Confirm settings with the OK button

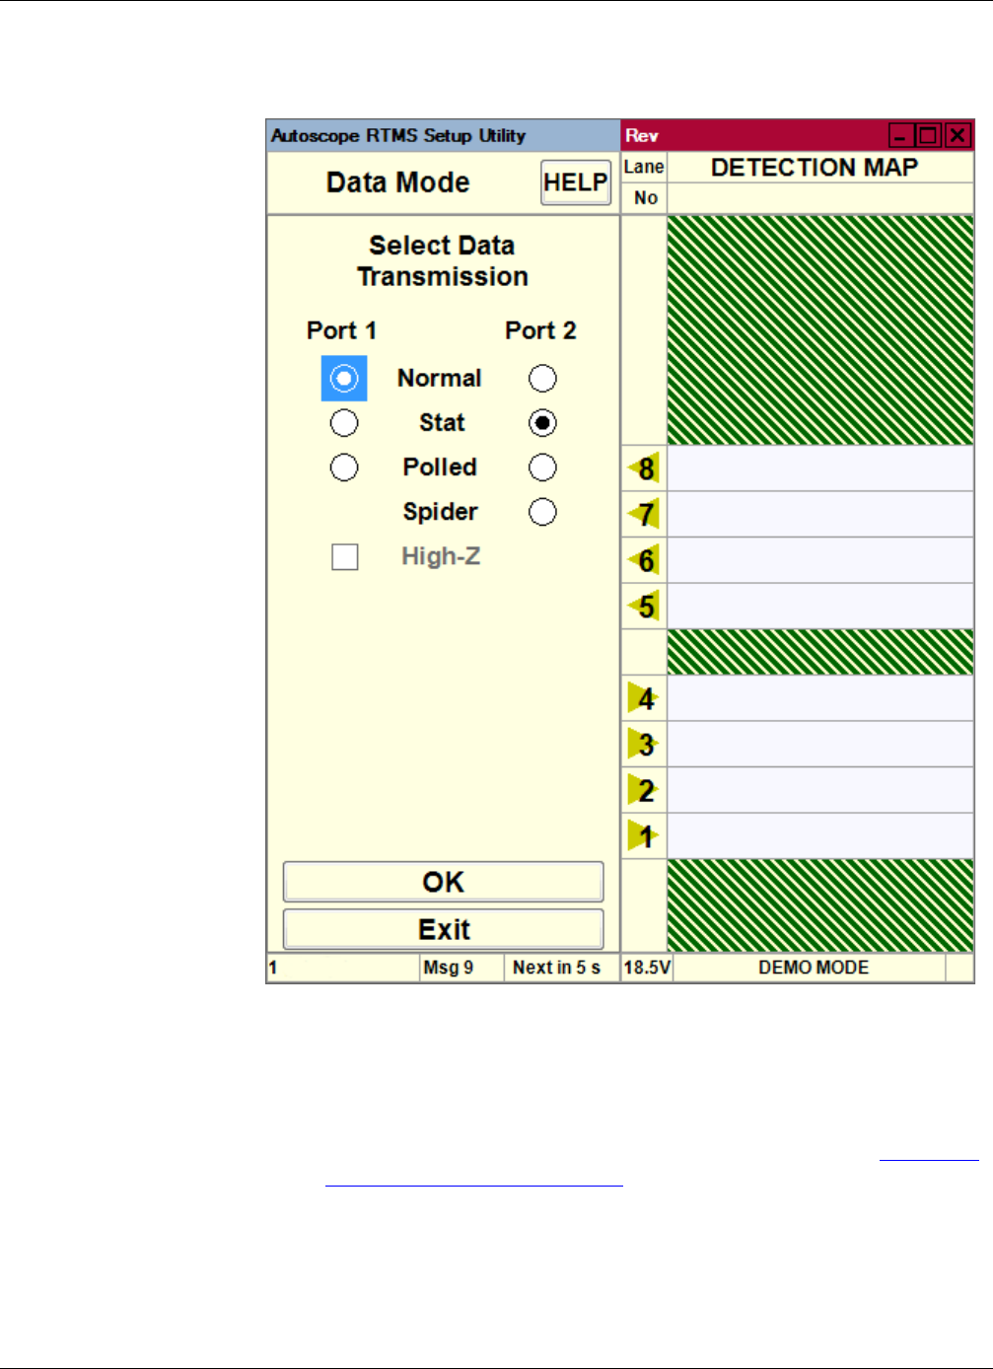444,882
